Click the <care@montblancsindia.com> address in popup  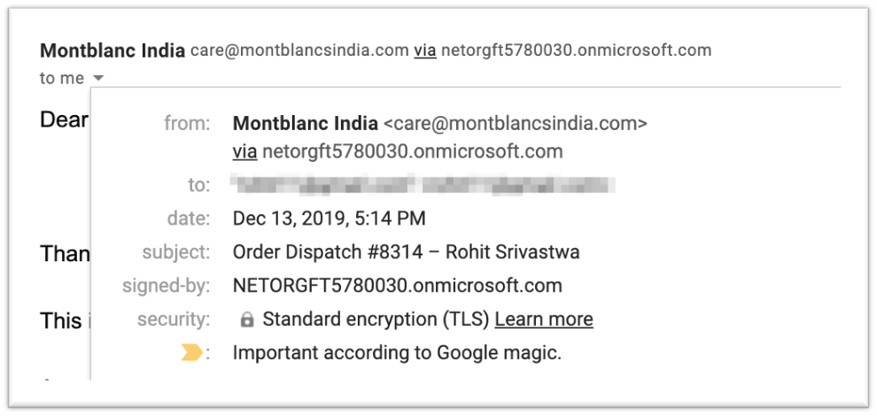tap(516, 123)
